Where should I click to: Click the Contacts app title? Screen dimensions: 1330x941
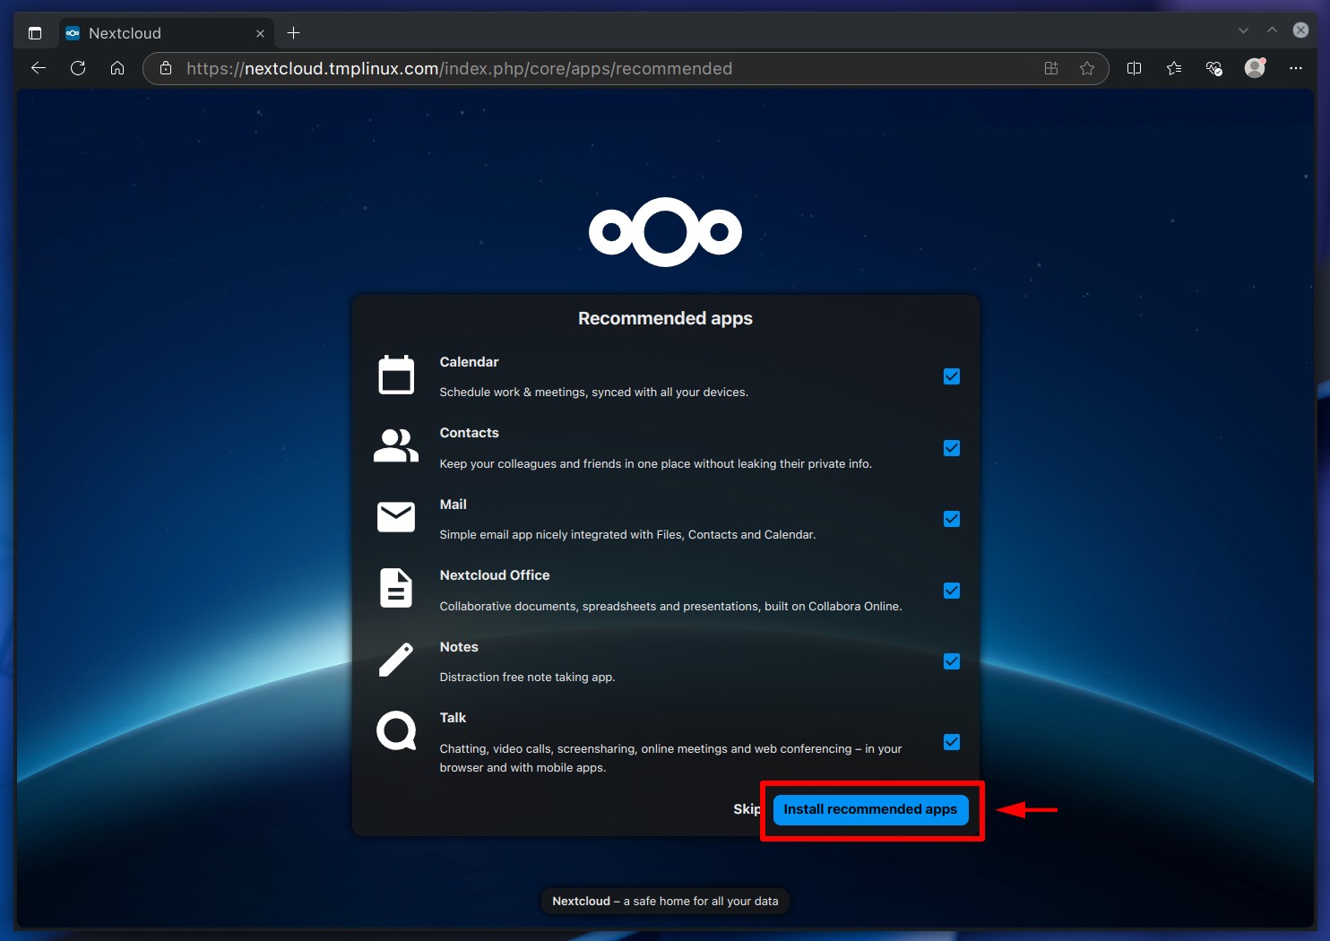click(469, 433)
